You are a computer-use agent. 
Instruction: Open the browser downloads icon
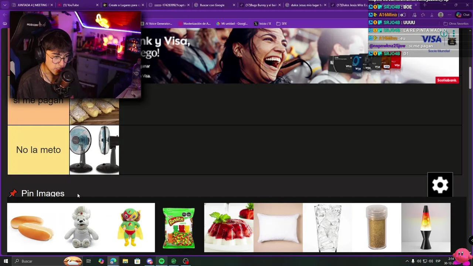click(432, 15)
